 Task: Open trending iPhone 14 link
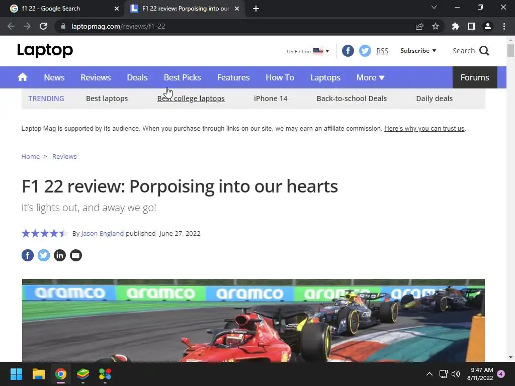click(x=270, y=99)
